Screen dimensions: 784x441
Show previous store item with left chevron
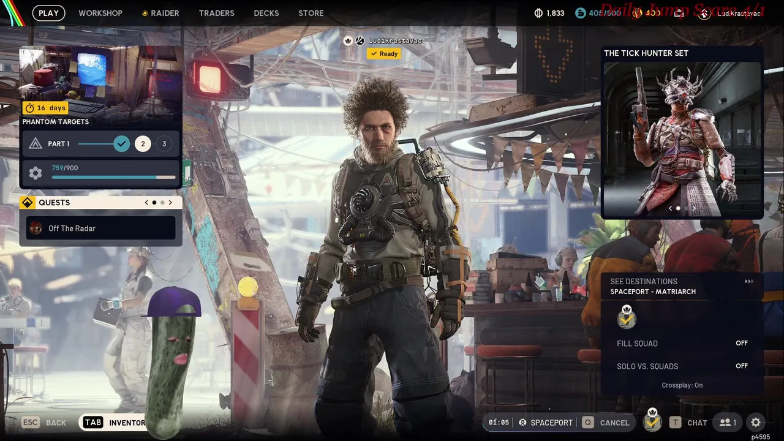click(670, 208)
